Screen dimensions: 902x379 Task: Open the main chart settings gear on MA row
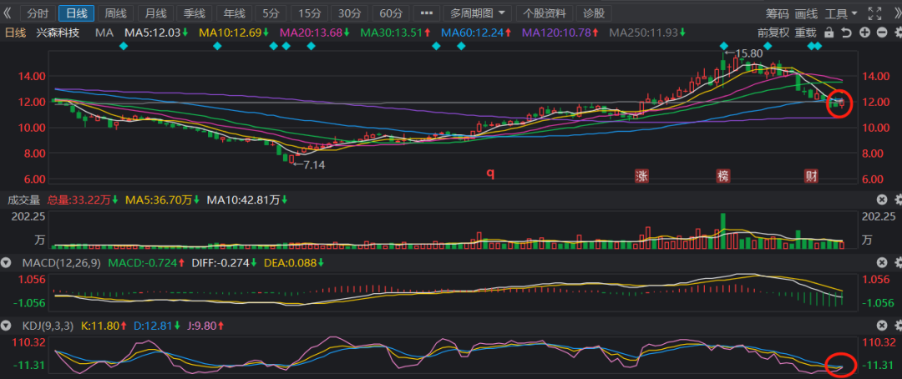click(897, 32)
